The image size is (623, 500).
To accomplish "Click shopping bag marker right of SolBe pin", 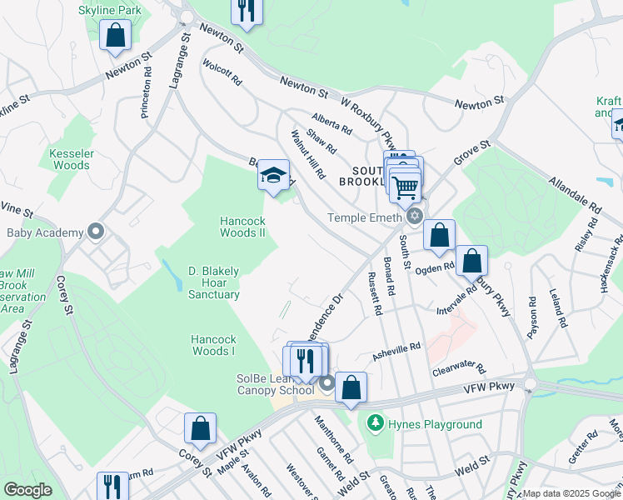I will 351,387.
